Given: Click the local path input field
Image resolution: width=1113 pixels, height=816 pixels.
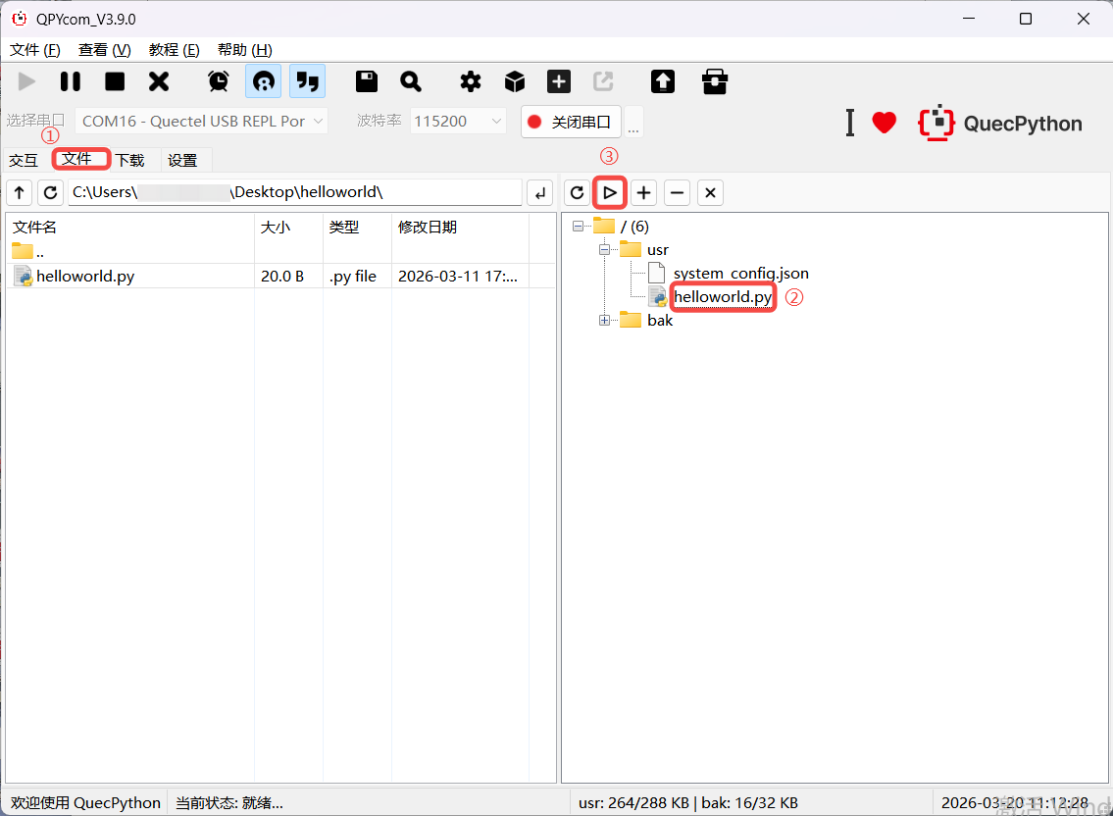Looking at the screenshot, I should coord(294,192).
